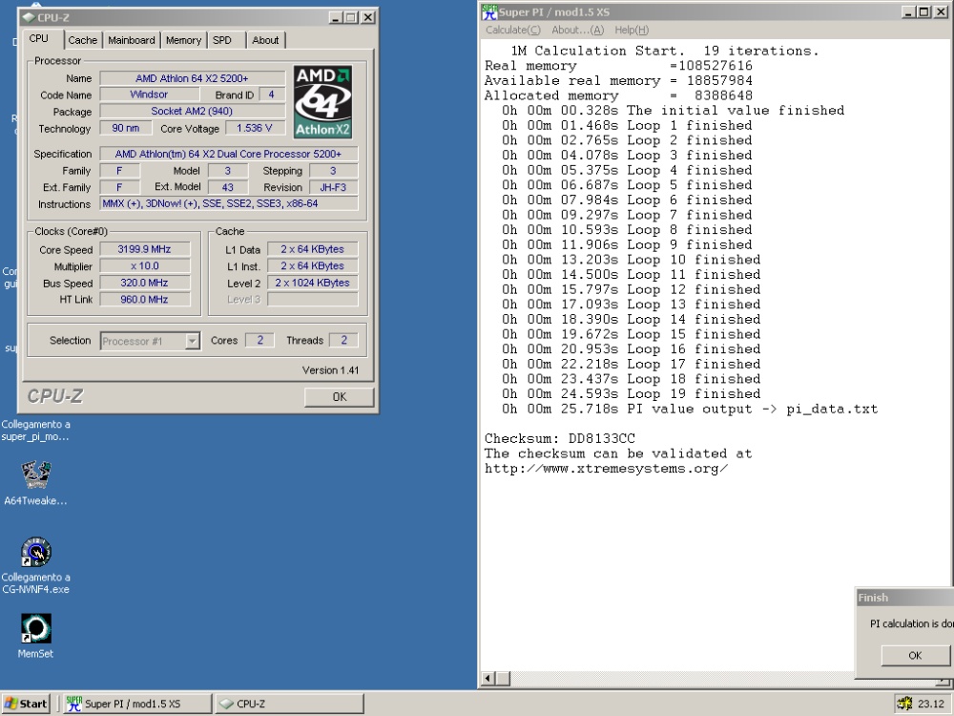Click the Threads count field
Viewport: 954px width, 716px height.
coord(343,341)
